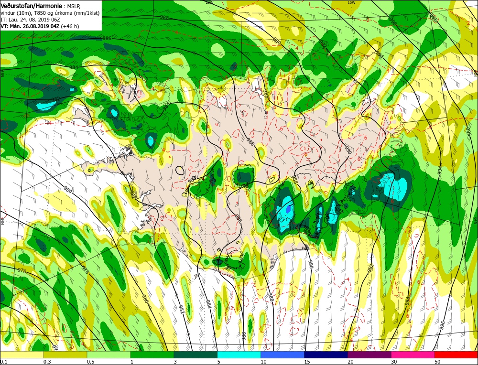Screen dimensions: 478x365
Task: Click the "20W" longitude label
Action: (209, 2)
